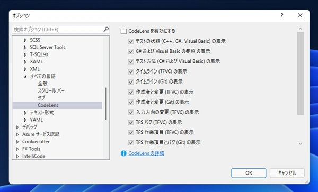This screenshot has width=318, height=192.
Task: Expand the IntelliCode node arrow
Action: pos(17,156)
